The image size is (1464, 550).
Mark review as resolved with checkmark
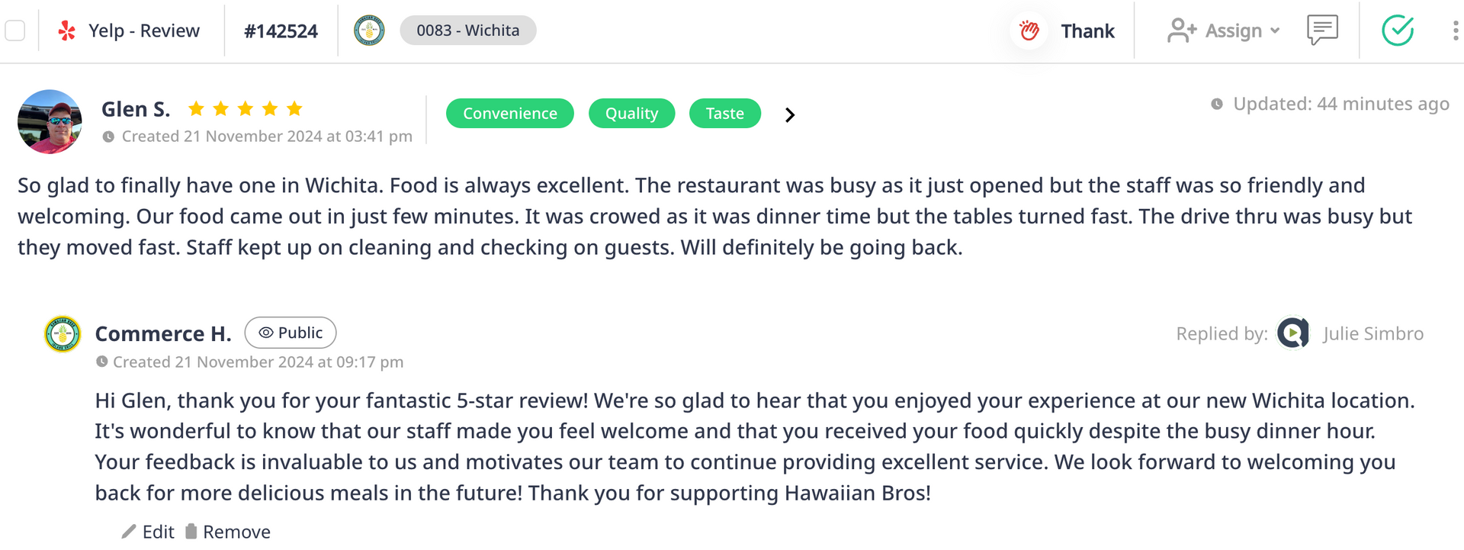(1398, 31)
